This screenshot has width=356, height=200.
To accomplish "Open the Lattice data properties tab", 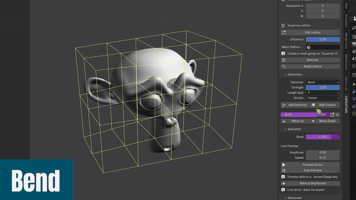I will pos(354,114).
